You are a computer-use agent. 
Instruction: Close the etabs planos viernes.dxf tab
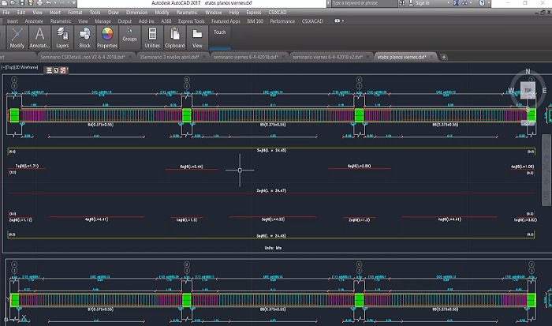tap(432, 58)
